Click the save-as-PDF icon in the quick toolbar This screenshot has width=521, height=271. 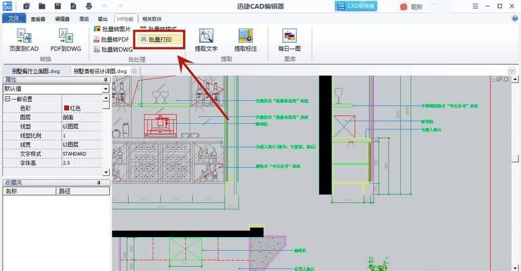pyautogui.click(x=73, y=6)
